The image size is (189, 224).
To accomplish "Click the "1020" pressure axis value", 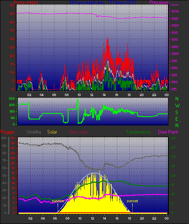I will tap(175, 25).
